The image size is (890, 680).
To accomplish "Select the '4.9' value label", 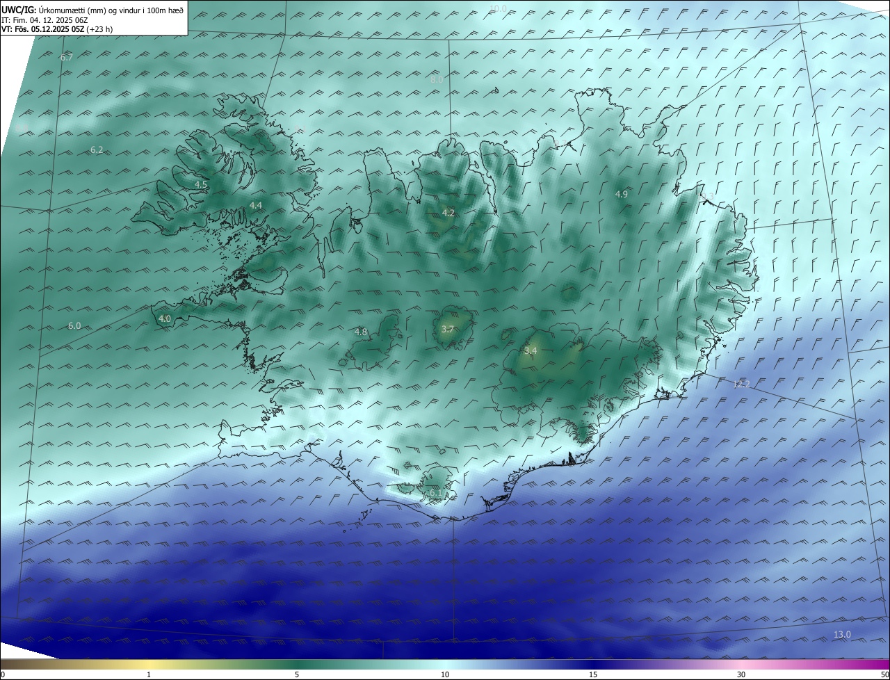I will 622,194.
